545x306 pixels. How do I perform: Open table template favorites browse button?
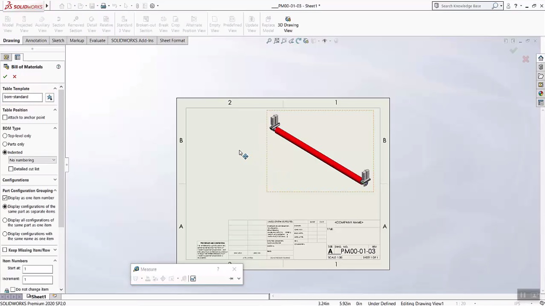[x=50, y=97]
